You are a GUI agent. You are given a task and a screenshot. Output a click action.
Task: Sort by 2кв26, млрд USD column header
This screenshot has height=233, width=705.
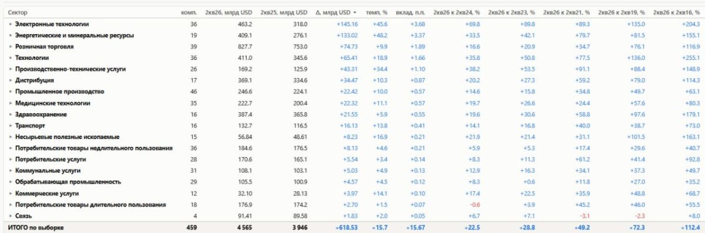coord(228,12)
